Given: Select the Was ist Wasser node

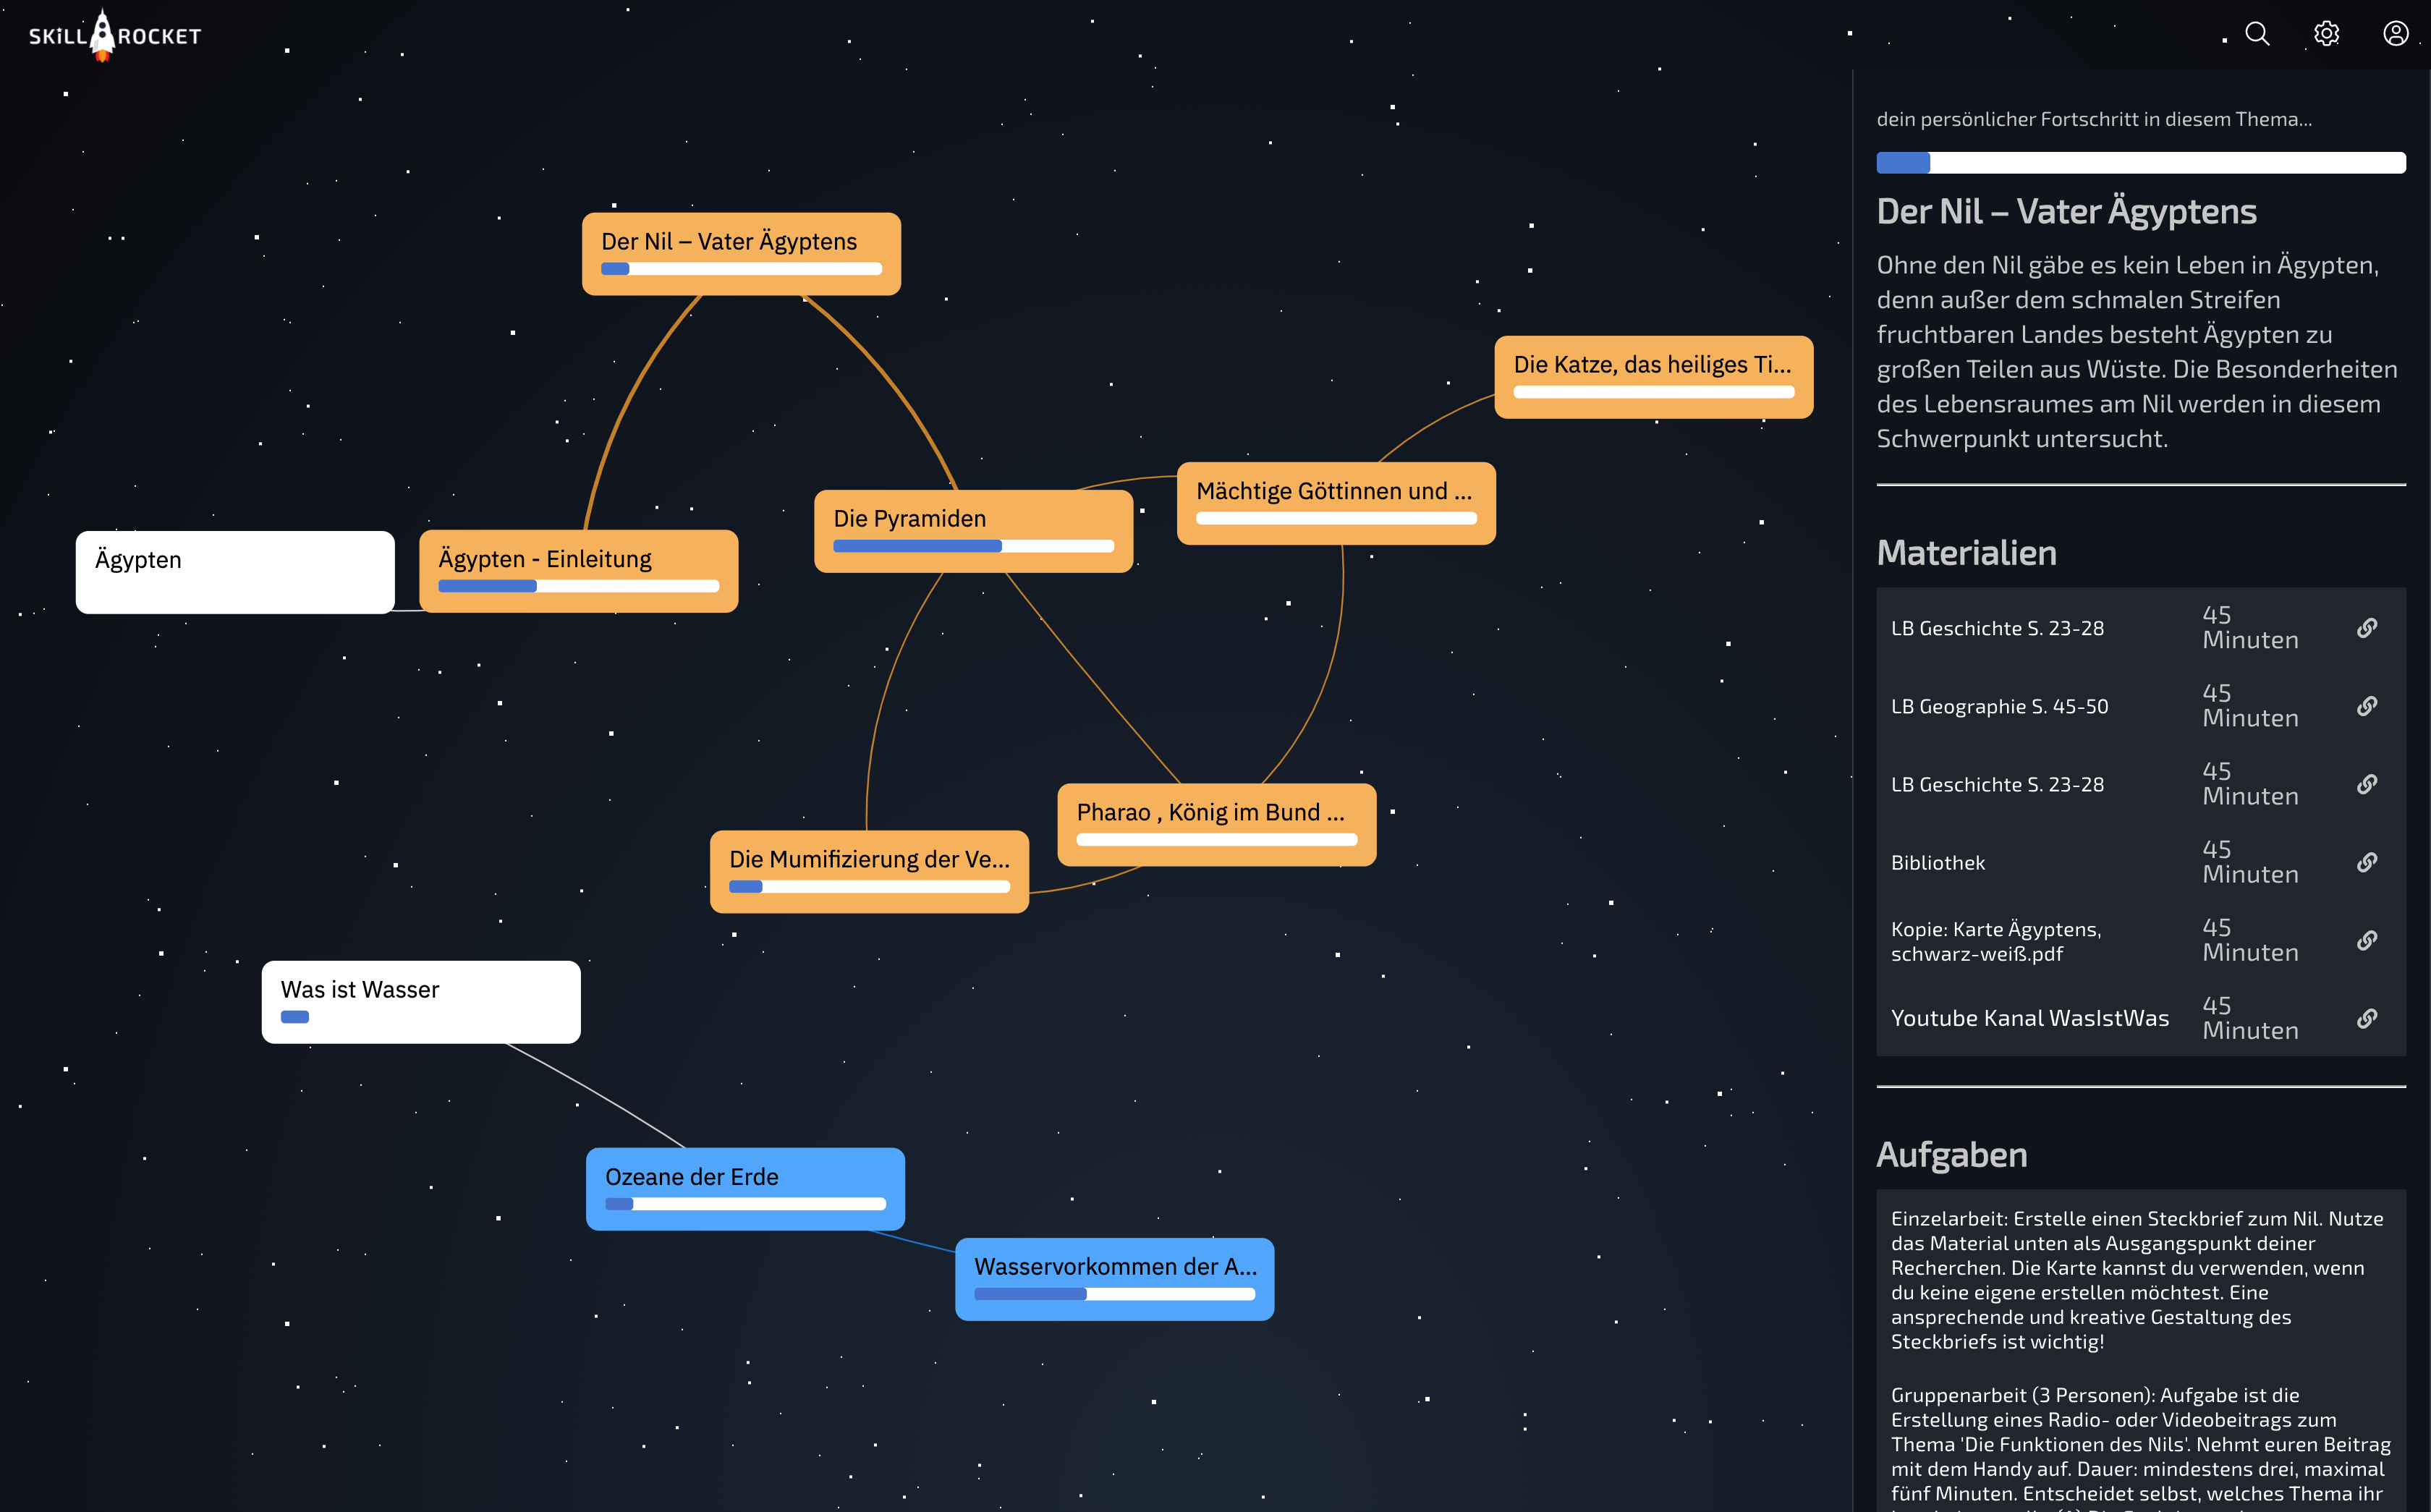Looking at the screenshot, I should (x=420, y=1001).
